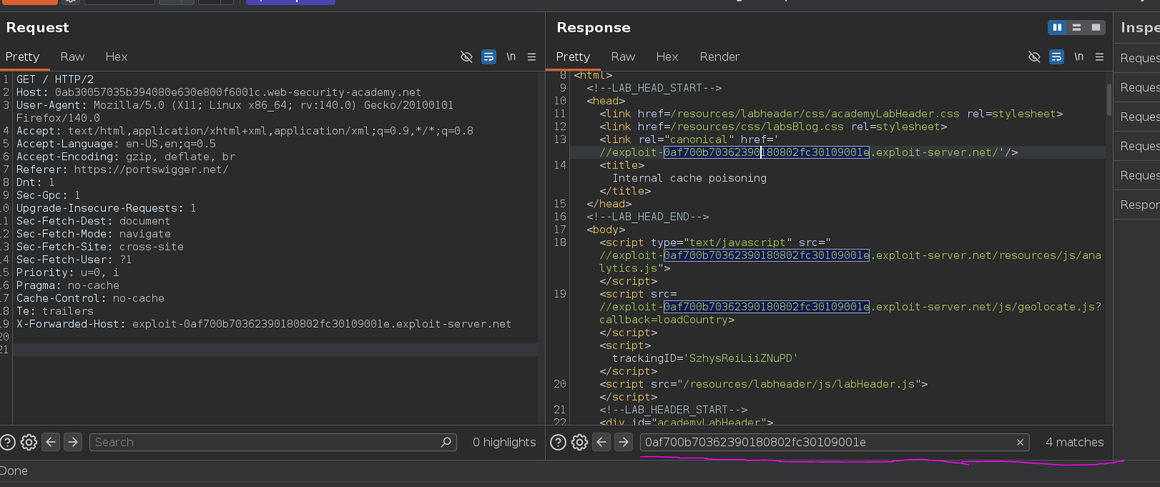Click the Host header line in Request
The width and height of the screenshot is (1160, 487).
[x=219, y=92]
